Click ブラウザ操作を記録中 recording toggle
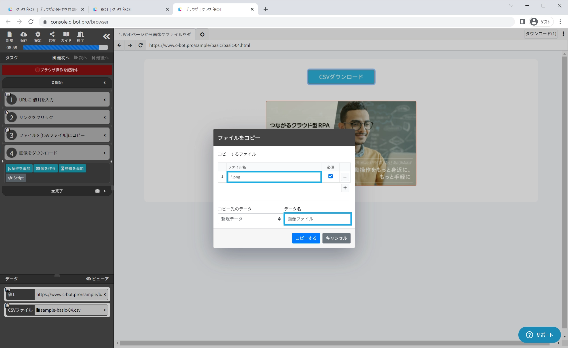Viewport: 568px width, 348px height. tap(57, 70)
